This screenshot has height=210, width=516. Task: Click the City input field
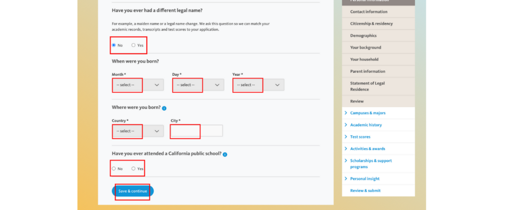(x=197, y=131)
